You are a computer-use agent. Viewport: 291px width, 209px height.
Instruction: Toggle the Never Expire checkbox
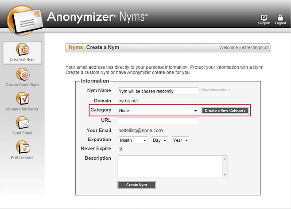[x=121, y=149]
